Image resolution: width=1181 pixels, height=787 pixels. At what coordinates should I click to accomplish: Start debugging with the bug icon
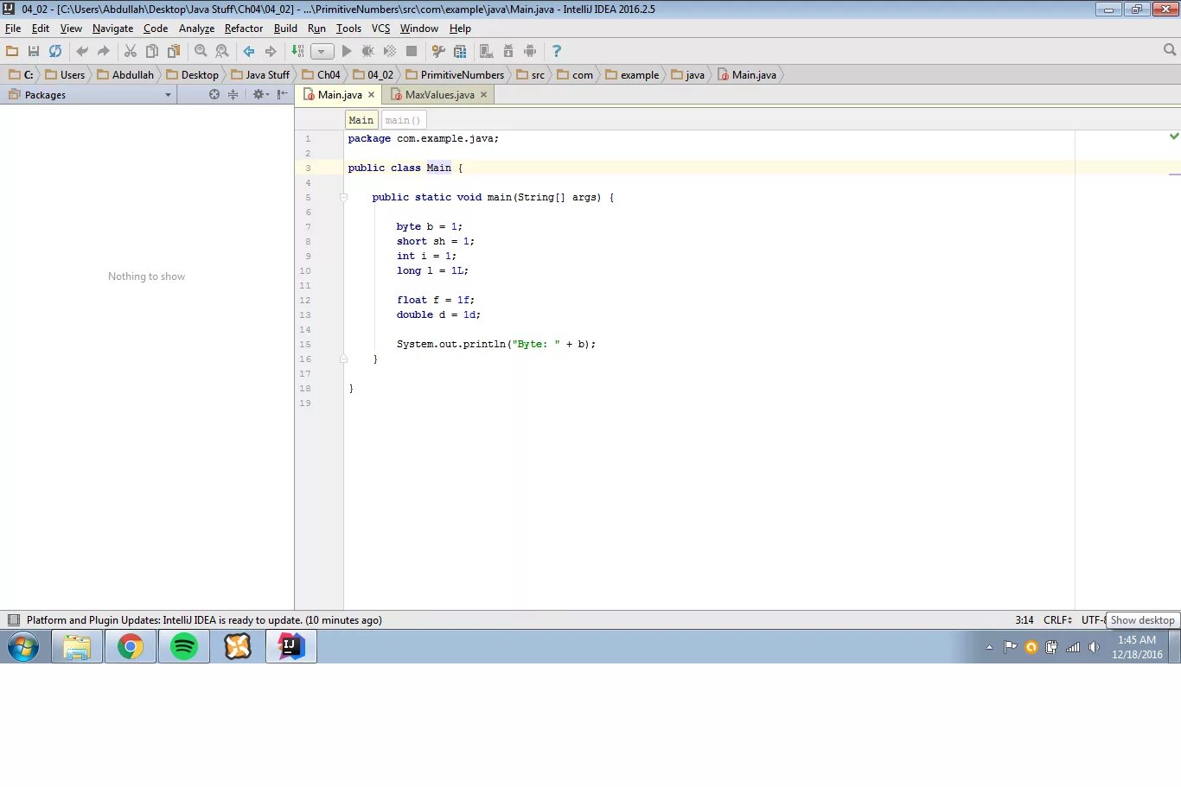point(368,51)
